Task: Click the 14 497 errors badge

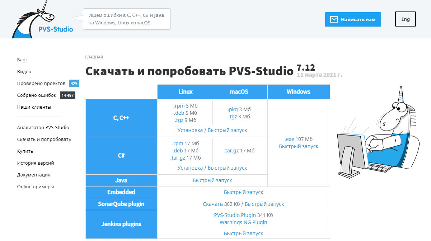Action: (x=67, y=95)
